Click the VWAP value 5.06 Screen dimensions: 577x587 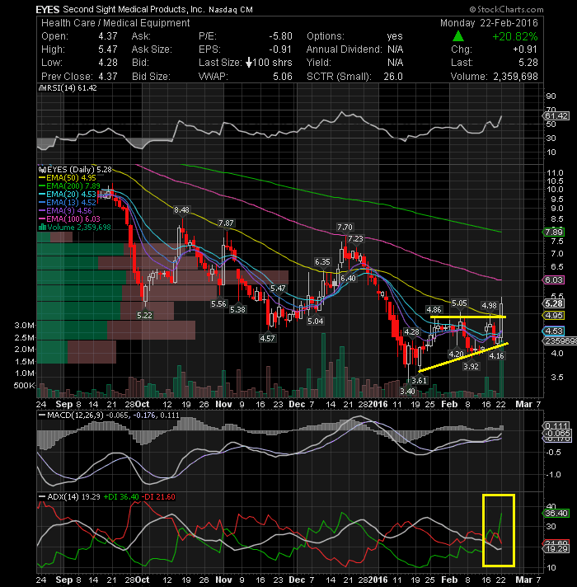pyautogui.click(x=282, y=77)
